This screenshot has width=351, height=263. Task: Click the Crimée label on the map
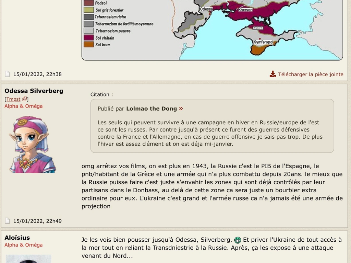pyautogui.click(x=258, y=28)
